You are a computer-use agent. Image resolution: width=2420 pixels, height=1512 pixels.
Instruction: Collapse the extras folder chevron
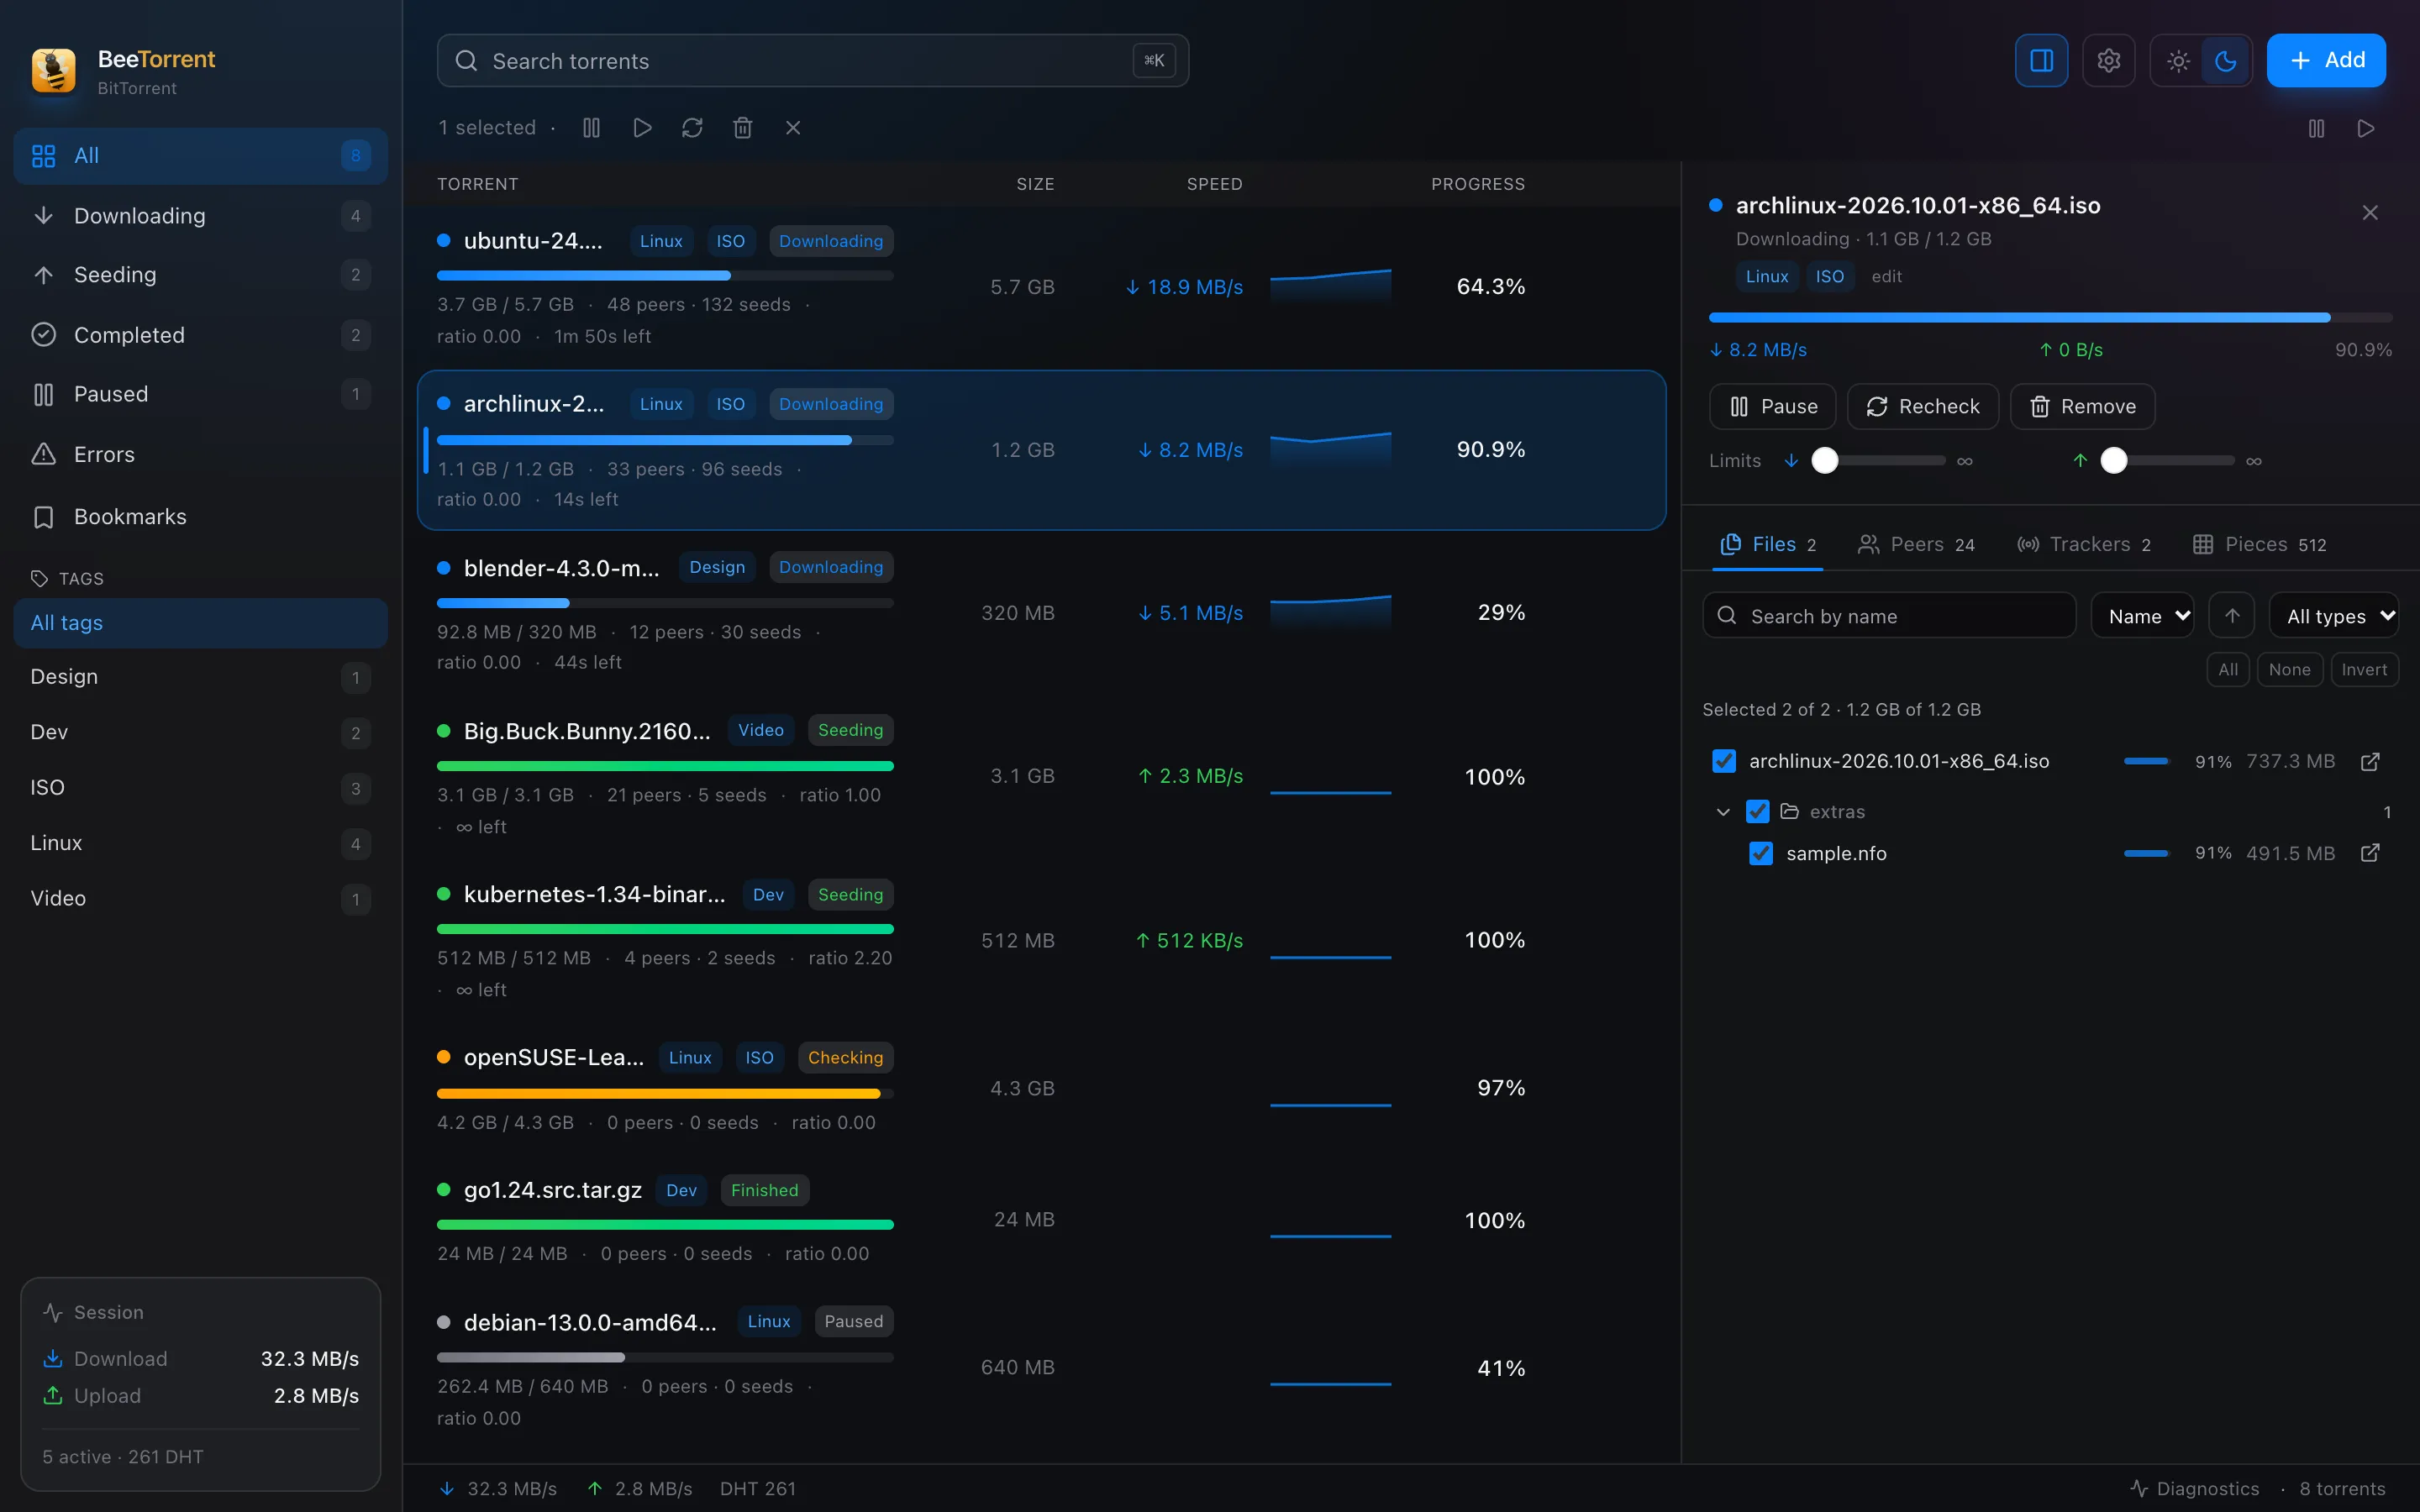1723,812
